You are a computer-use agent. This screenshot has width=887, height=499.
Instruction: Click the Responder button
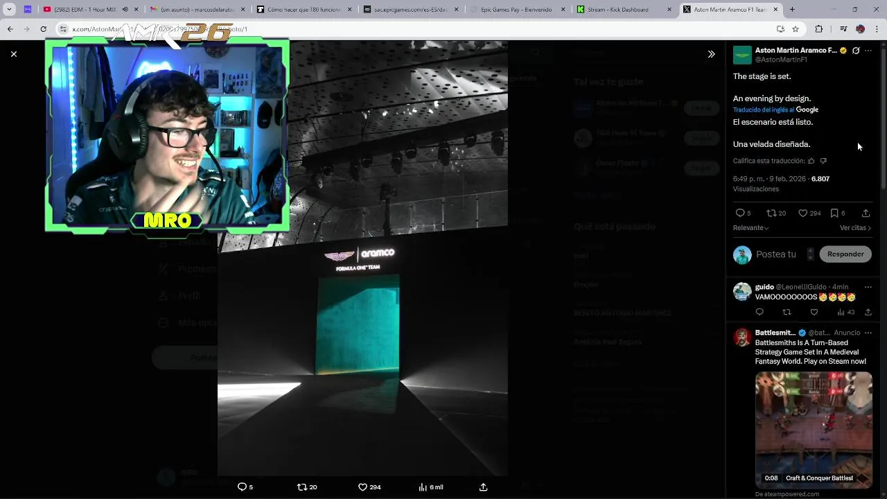[x=845, y=254]
